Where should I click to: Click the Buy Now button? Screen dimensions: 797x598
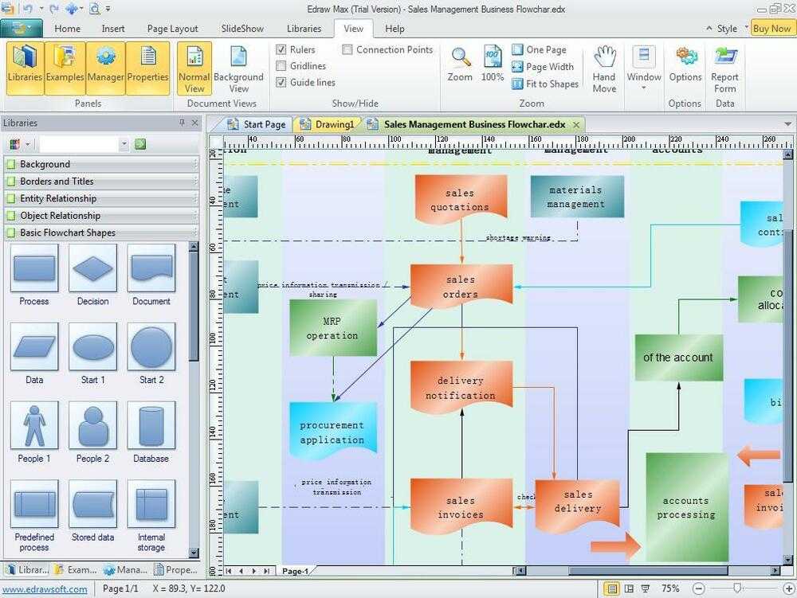point(771,28)
